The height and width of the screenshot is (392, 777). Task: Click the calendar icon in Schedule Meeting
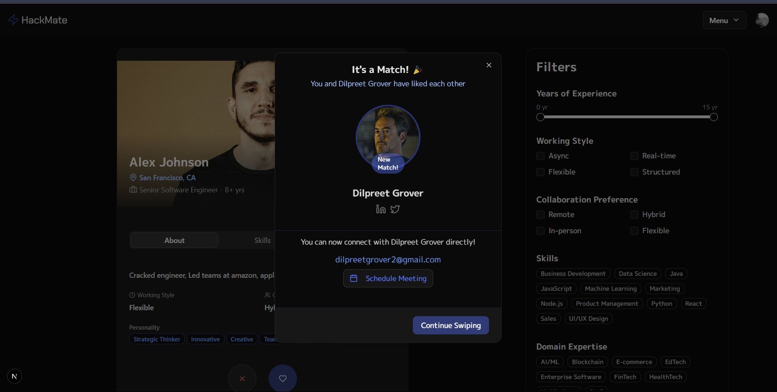(x=354, y=278)
